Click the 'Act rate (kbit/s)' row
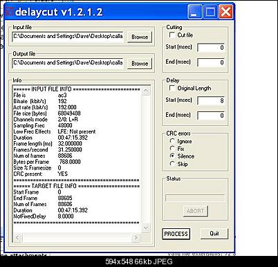The height and width of the screenshot is (267, 278). (x=45, y=107)
